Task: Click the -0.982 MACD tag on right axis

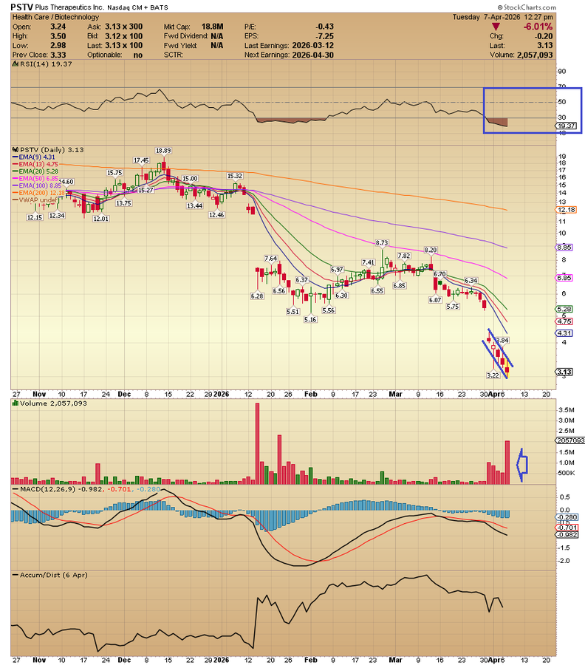Action: (x=567, y=535)
